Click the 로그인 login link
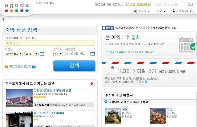197x127 pixels. coord(190,11)
